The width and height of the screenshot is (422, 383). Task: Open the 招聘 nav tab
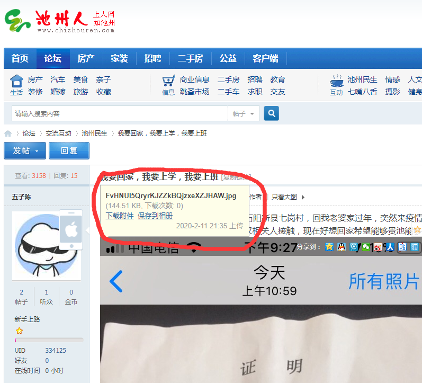coord(152,58)
